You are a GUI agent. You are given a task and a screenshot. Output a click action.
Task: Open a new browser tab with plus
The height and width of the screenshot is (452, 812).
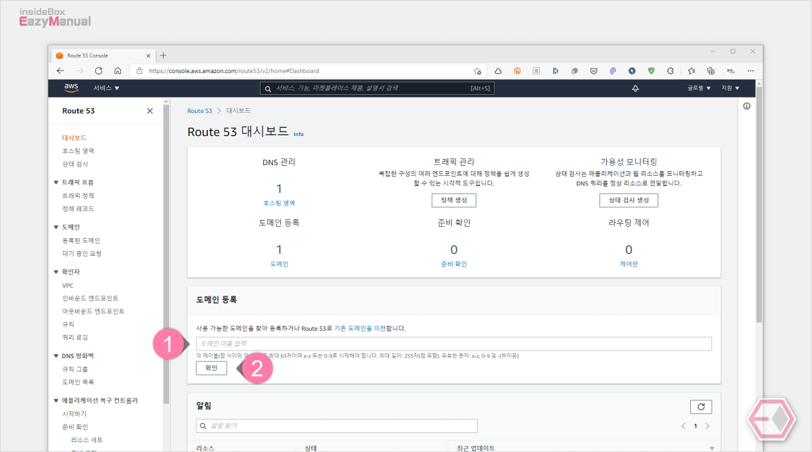point(163,55)
